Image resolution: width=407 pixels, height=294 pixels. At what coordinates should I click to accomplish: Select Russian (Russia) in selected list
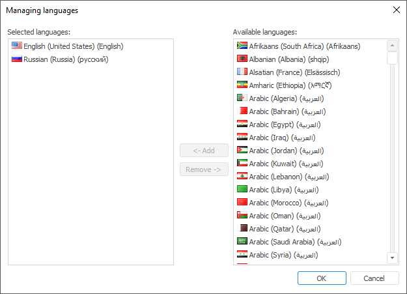point(66,59)
